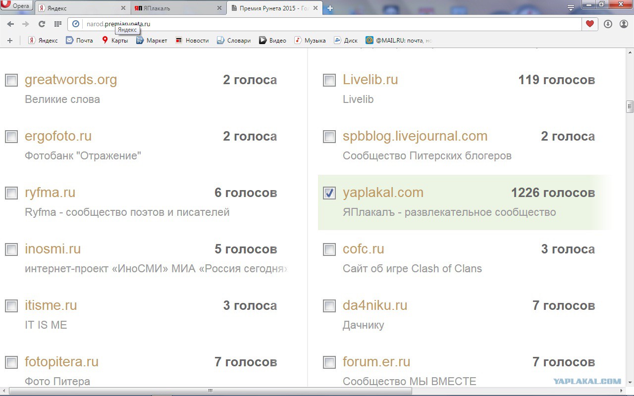
Task: Open the forum.er.ru link
Action: tap(376, 362)
